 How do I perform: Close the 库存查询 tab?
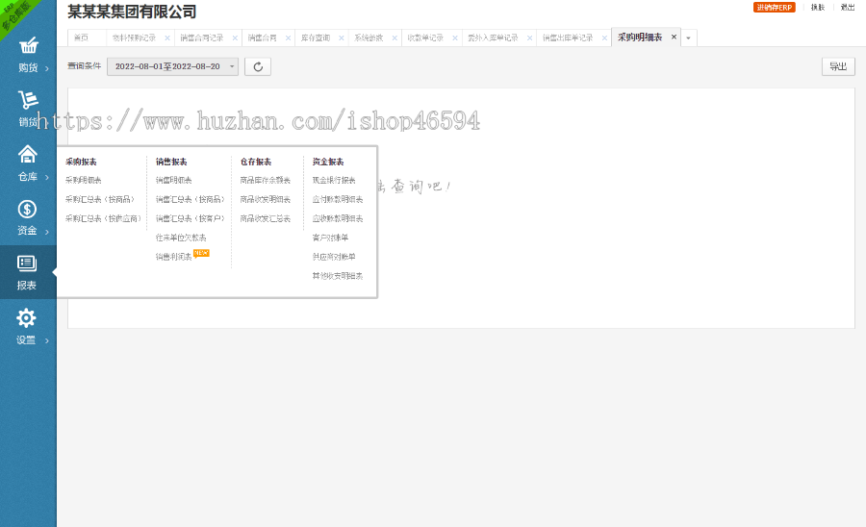[342, 38]
